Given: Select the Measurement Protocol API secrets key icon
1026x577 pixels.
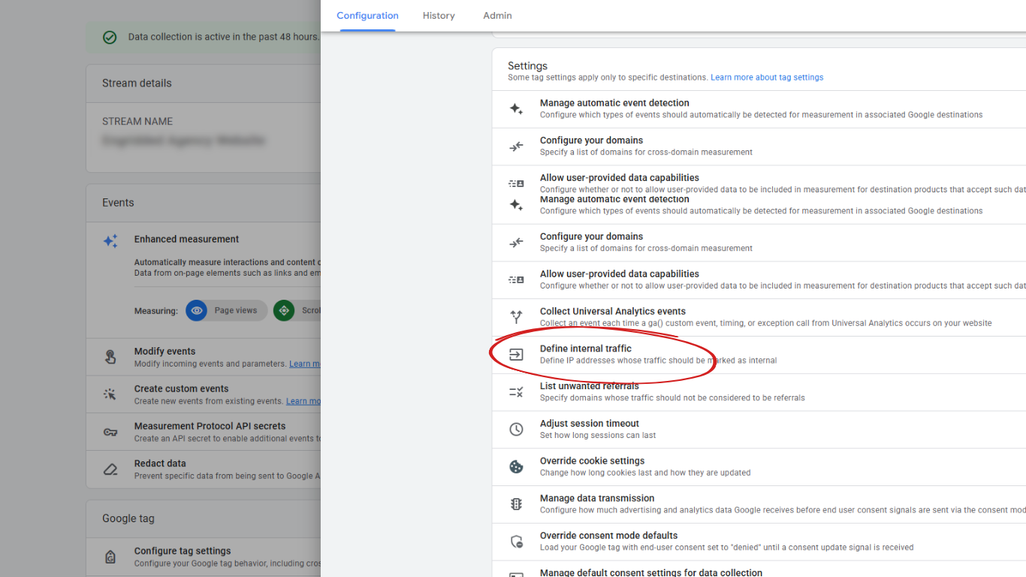Looking at the screenshot, I should tap(112, 431).
